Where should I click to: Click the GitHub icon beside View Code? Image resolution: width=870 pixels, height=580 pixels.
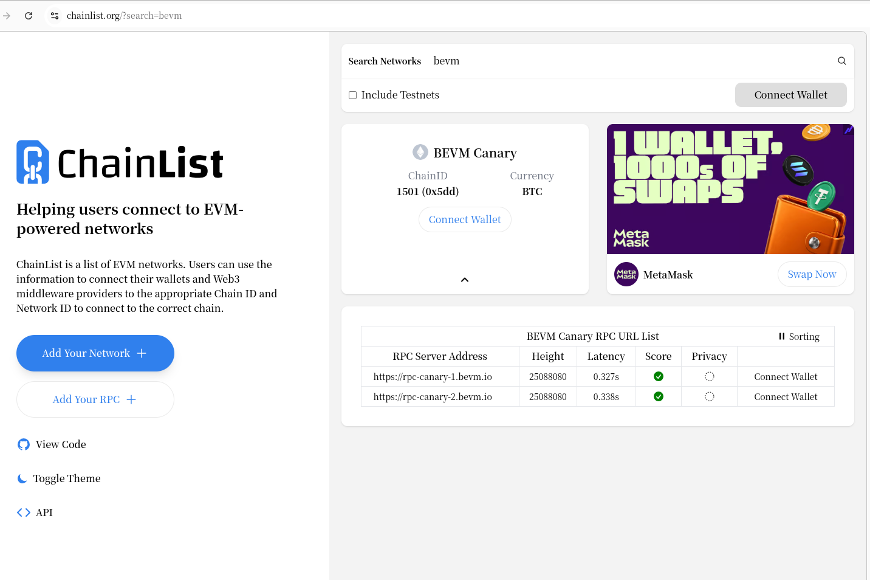tap(24, 444)
